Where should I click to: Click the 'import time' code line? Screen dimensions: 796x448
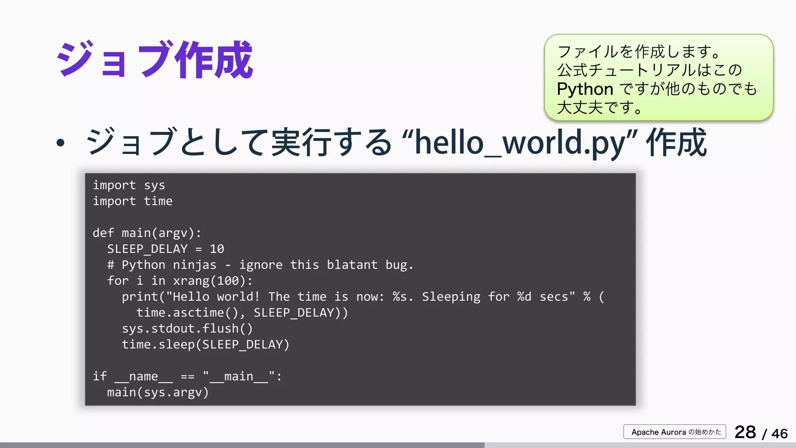tap(133, 201)
